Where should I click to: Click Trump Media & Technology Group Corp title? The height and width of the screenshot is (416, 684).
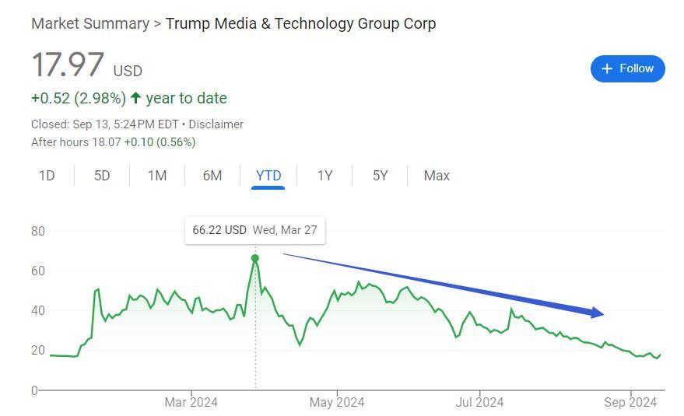point(300,23)
